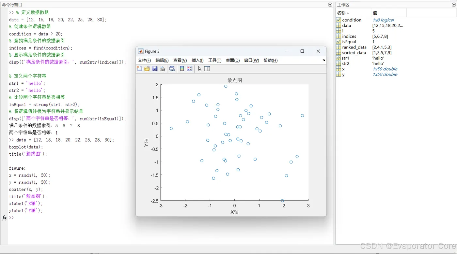
Task: Insert a legend using the toolbar icon
Action: [x=190, y=69]
